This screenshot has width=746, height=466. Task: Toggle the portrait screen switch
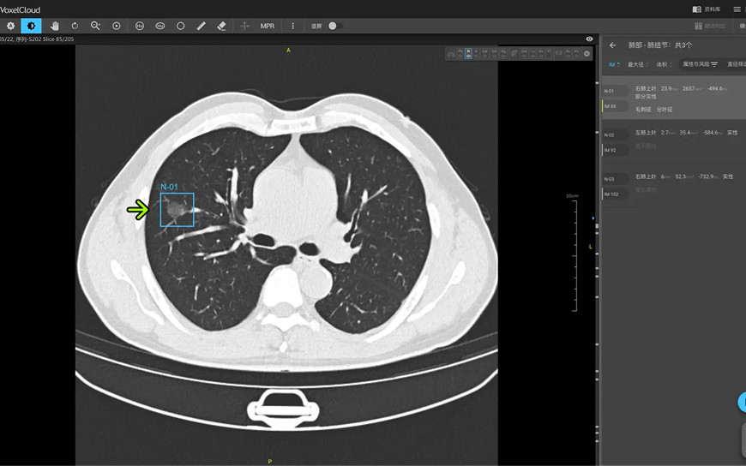pos(336,26)
